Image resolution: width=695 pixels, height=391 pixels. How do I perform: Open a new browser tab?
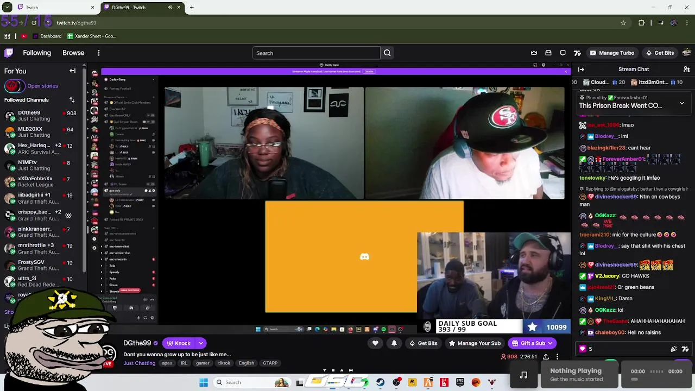tap(192, 8)
